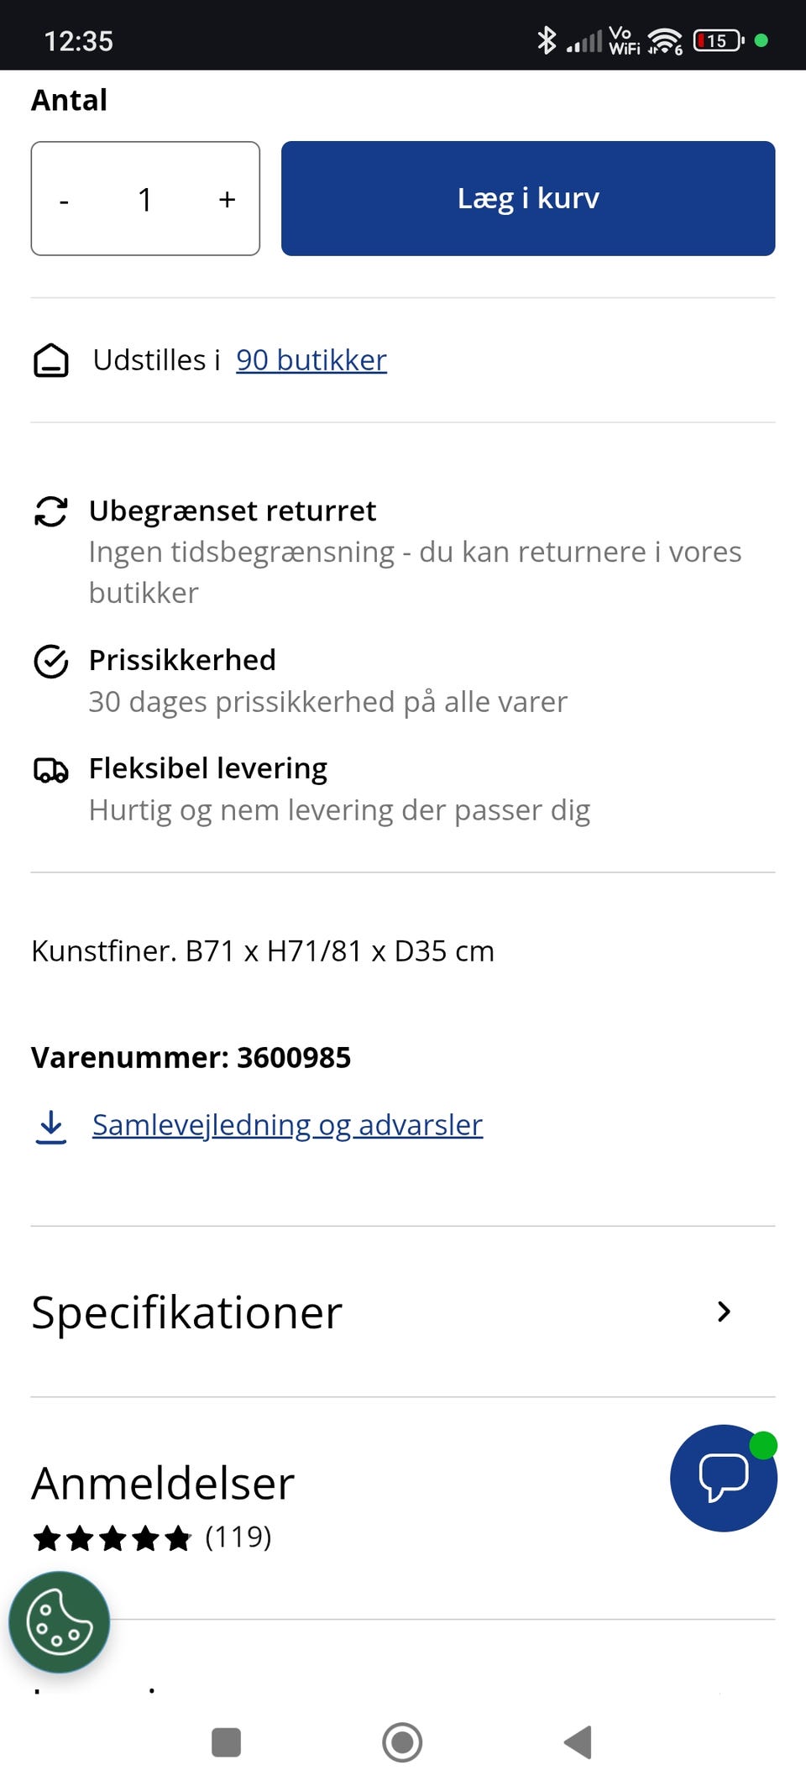Open Android recent apps button
Screen dimensions: 806x1791
[227, 1742]
